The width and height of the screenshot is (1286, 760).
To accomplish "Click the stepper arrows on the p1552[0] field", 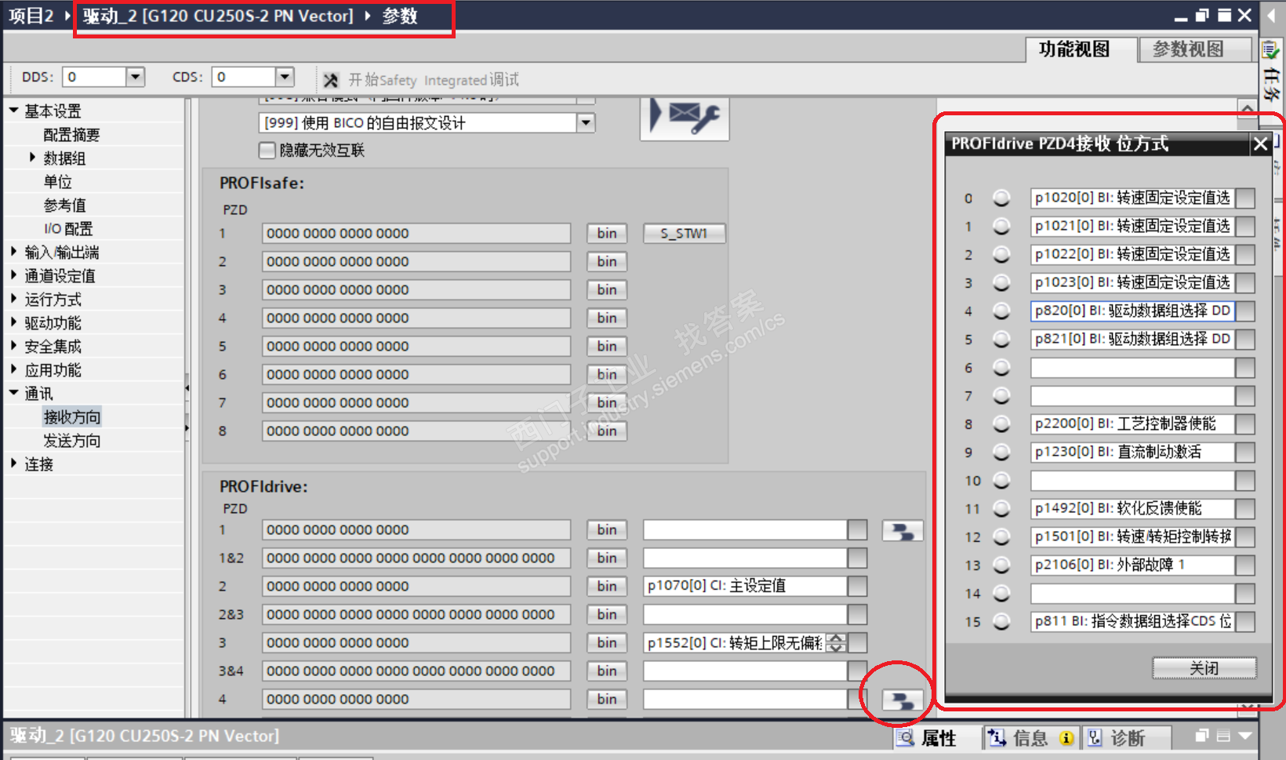I will coord(837,643).
